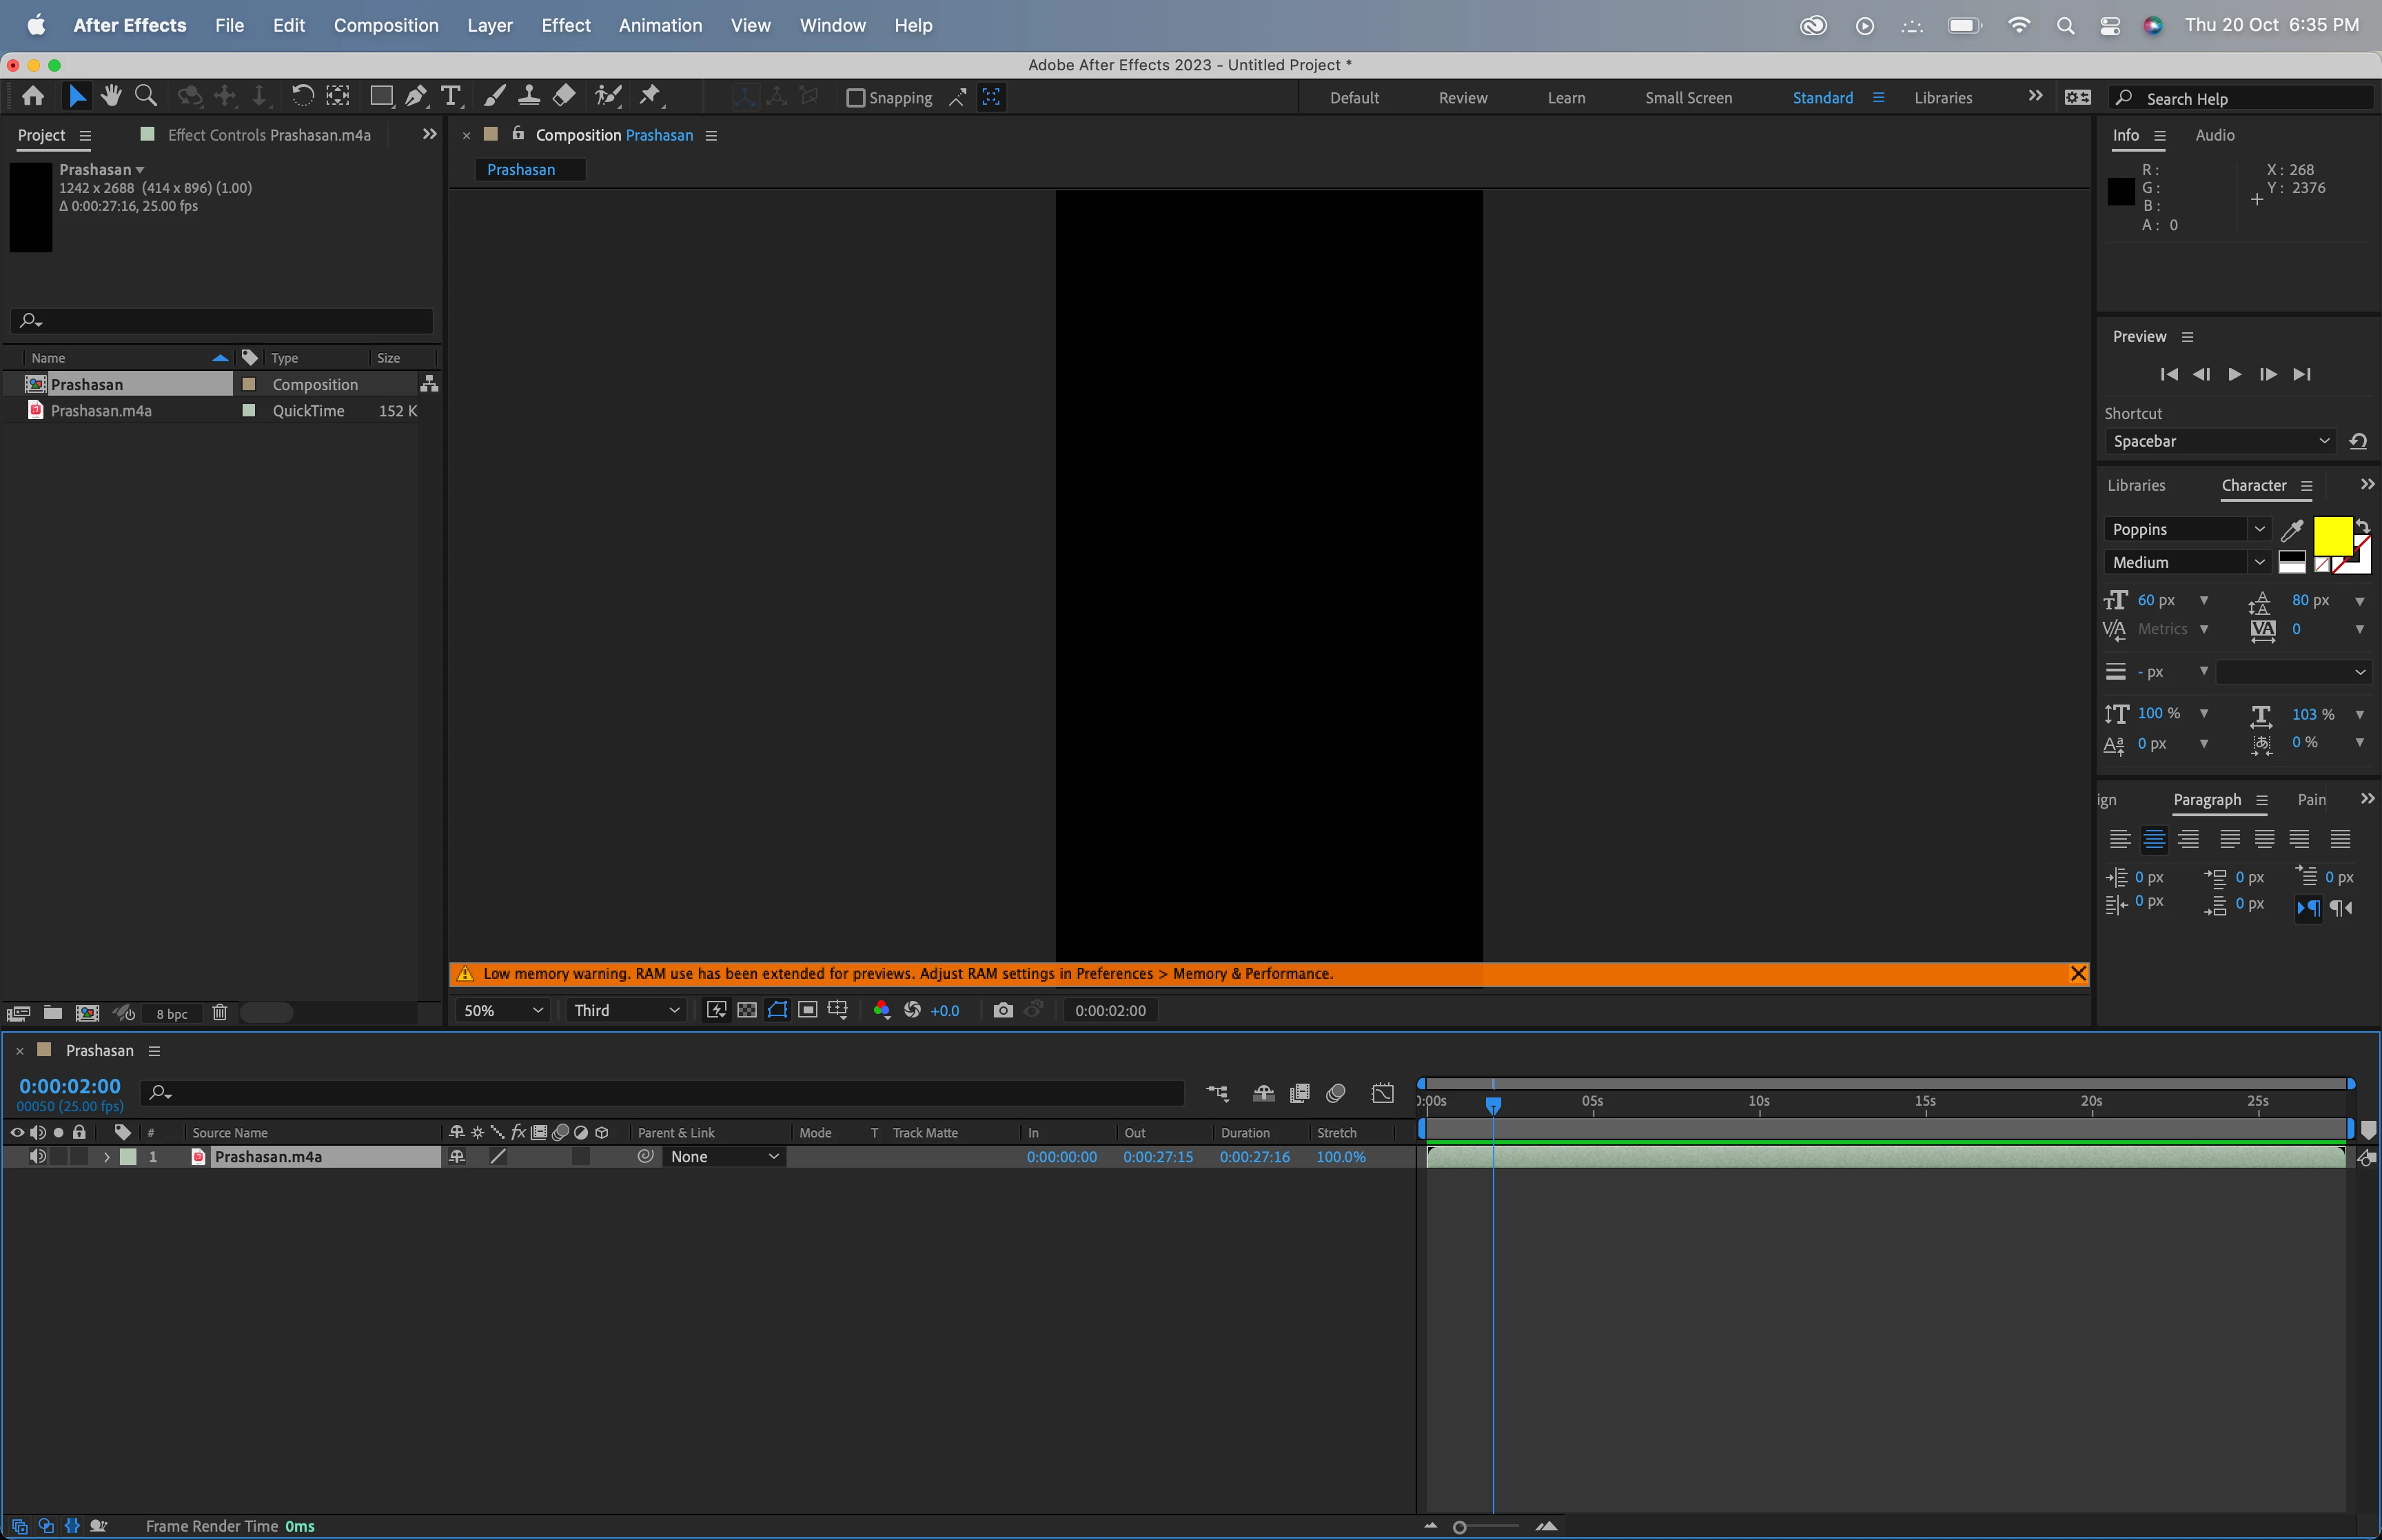Switch to the Learn workspace
The height and width of the screenshot is (1540, 2382).
coord(1565,98)
